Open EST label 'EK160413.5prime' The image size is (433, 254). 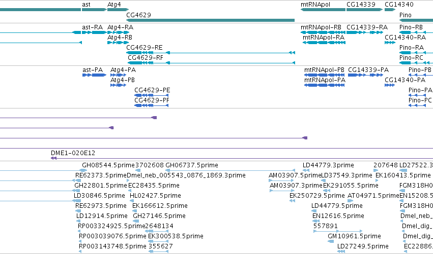(x=403, y=175)
